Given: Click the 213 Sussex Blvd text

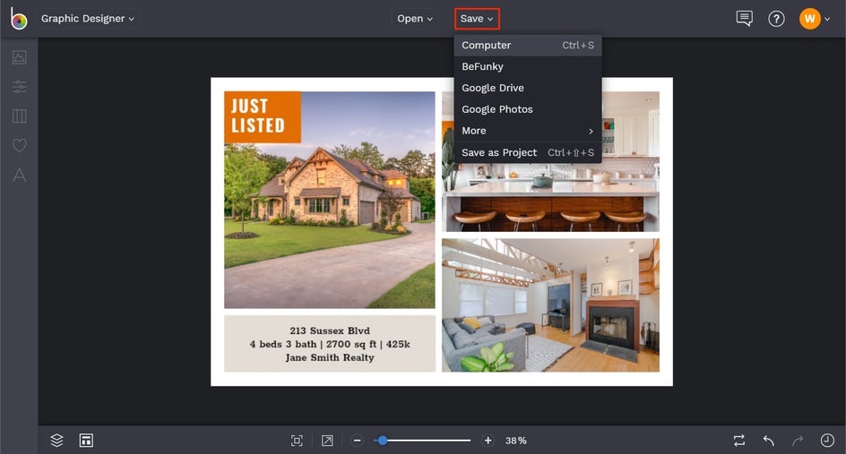Looking at the screenshot, I should pyautogui.click(x=330, y=330).
